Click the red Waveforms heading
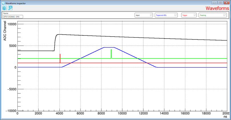 pyautogui.click(x=217, y=8)
